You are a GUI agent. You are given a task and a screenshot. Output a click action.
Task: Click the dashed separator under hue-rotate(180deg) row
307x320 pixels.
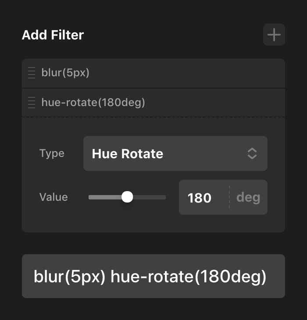pos(153,117)
